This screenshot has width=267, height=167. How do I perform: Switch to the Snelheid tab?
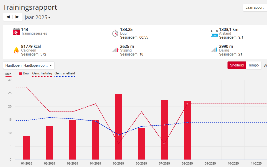pyautogui.click(x=237, y=65)
